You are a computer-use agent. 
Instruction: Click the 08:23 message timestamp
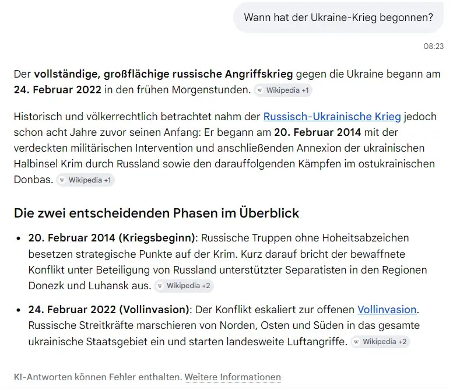(x=433, y=46)
